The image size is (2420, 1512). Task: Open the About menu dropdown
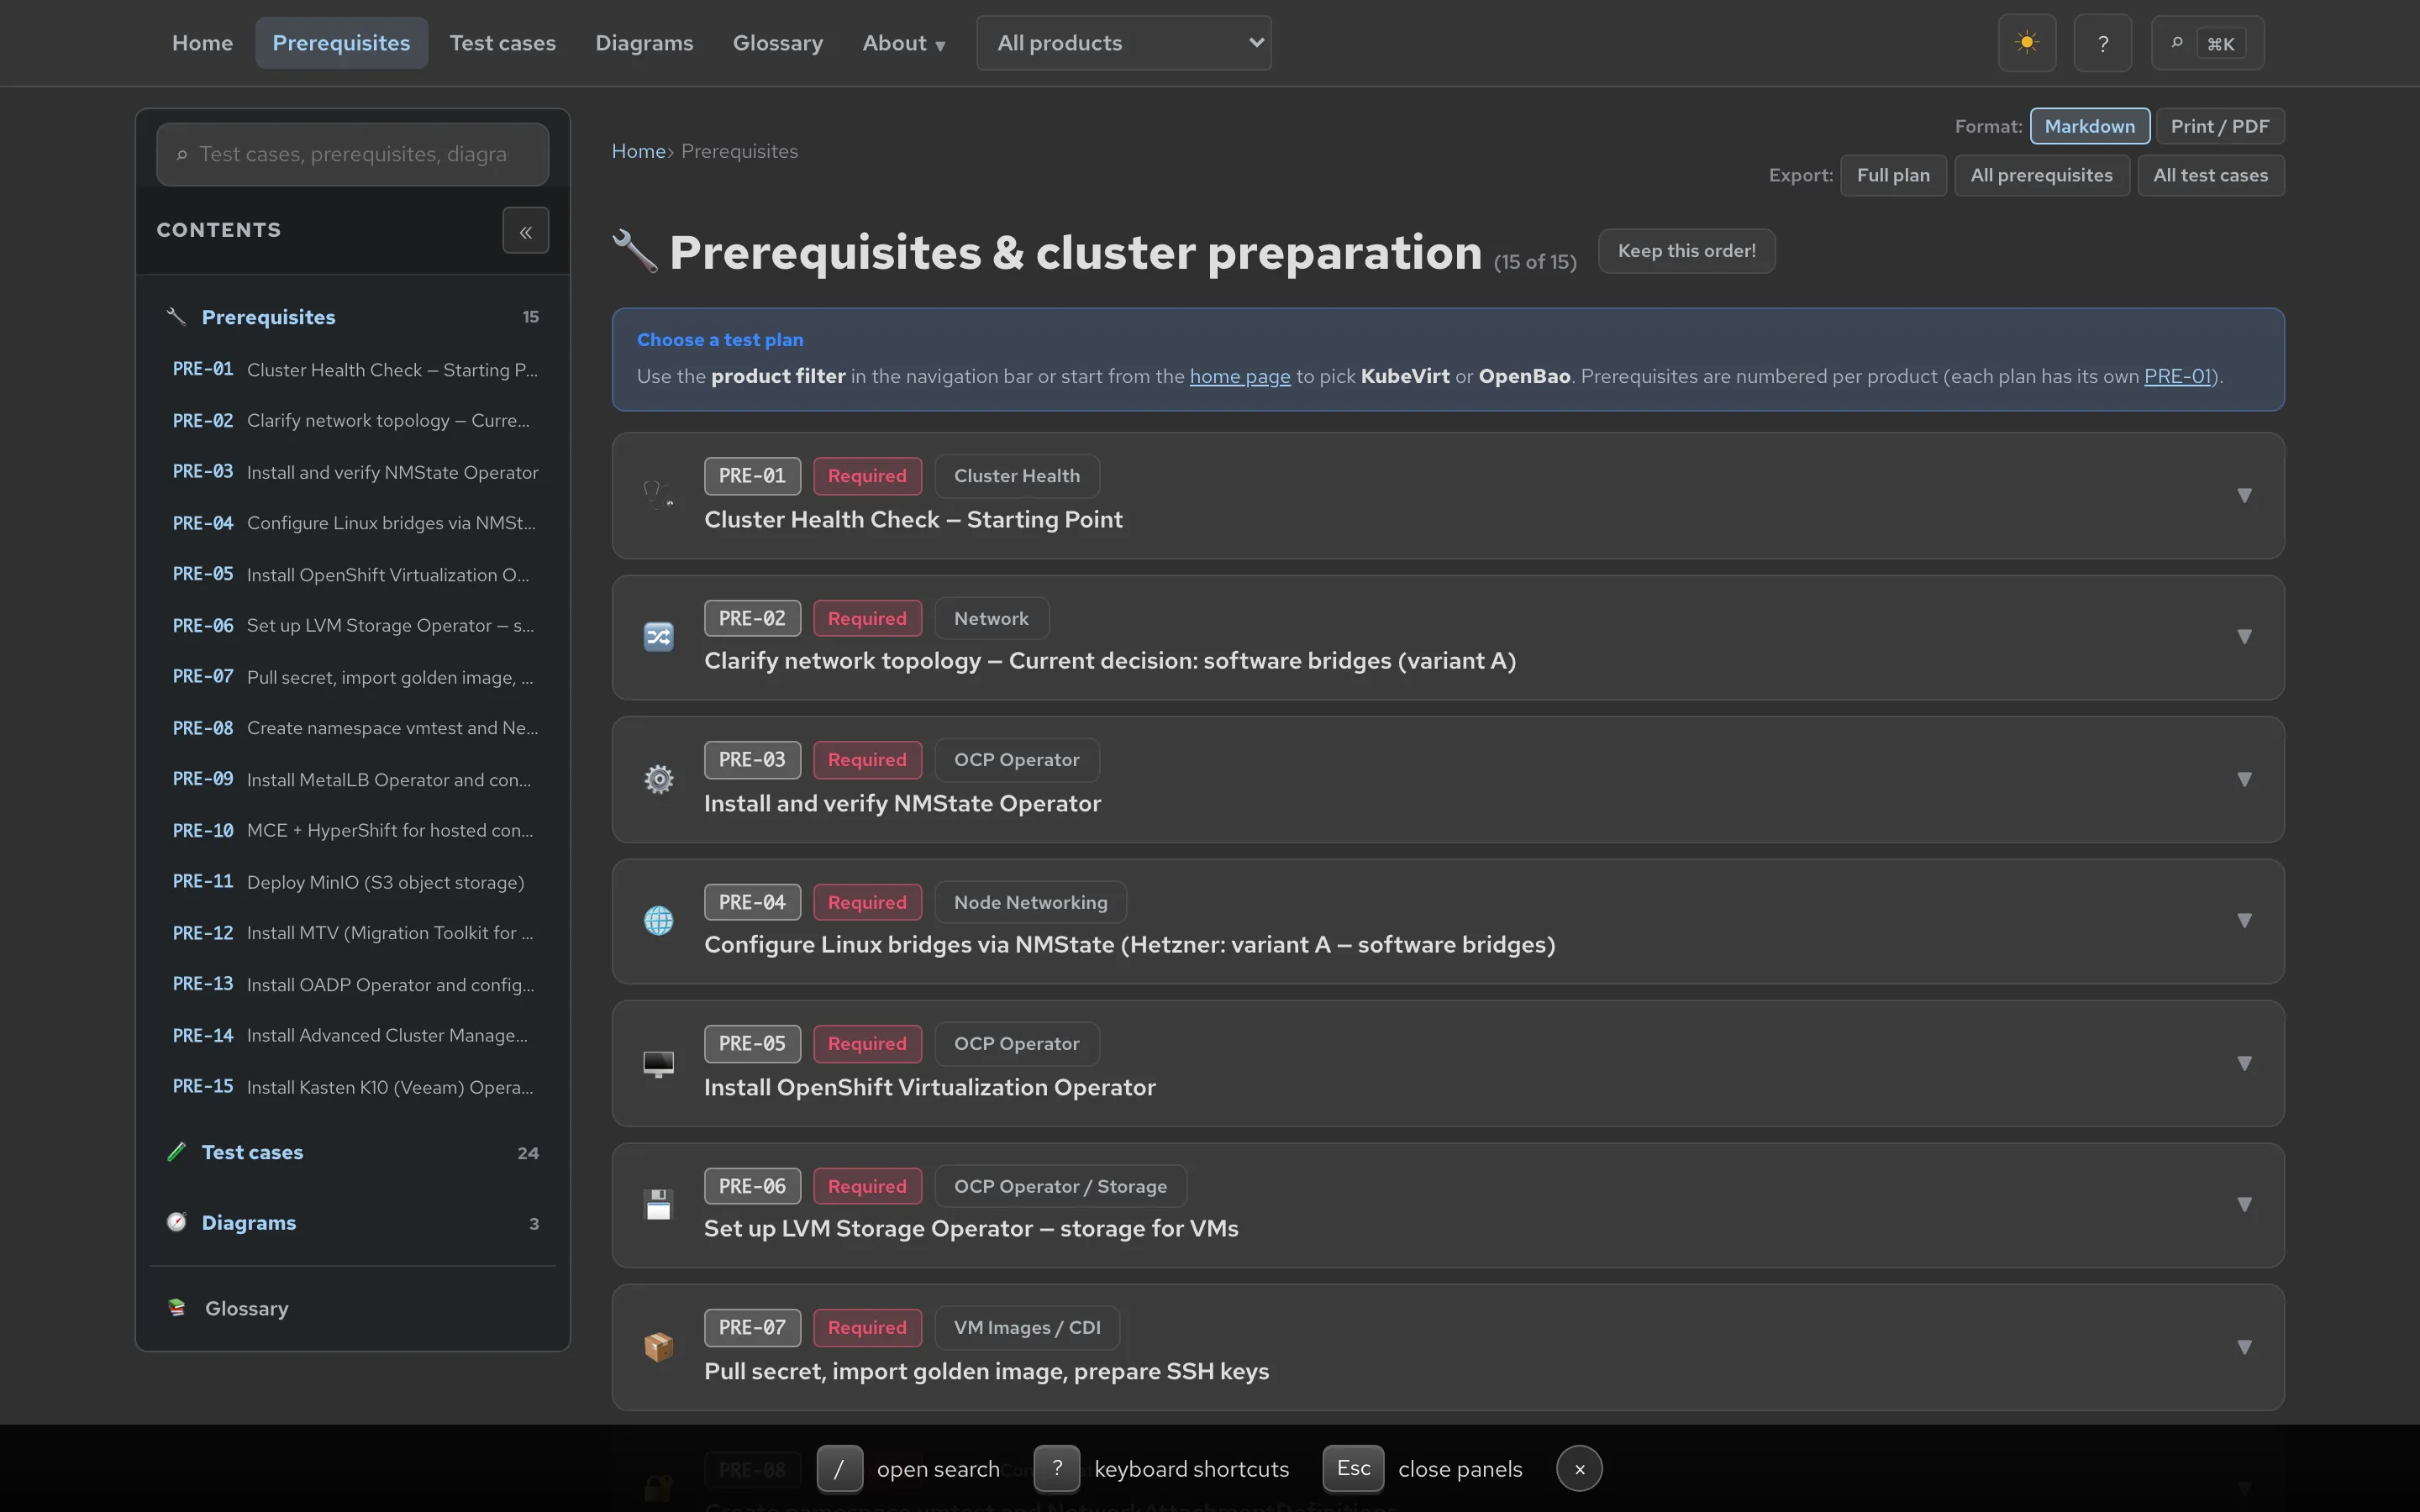(x=903, y=43)
